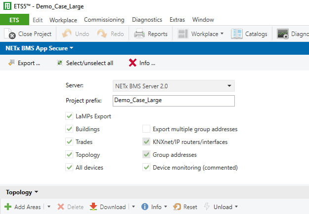Open the Diagnostics menu
Image resolution: width=309 pixels, height=214 pixels.
147,20
